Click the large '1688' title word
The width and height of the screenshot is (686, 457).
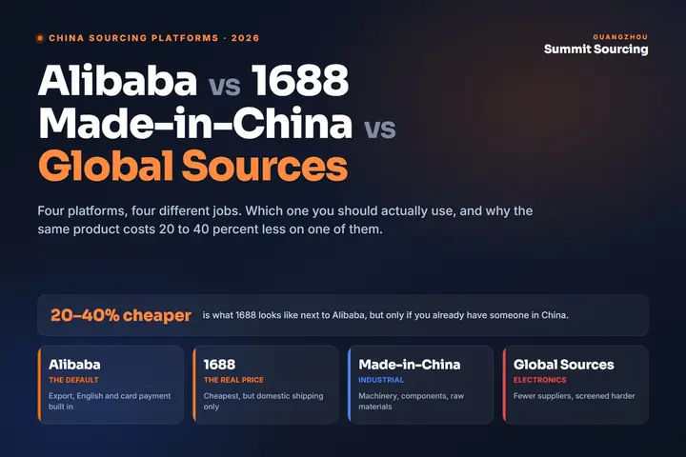[x=300, y=81]
